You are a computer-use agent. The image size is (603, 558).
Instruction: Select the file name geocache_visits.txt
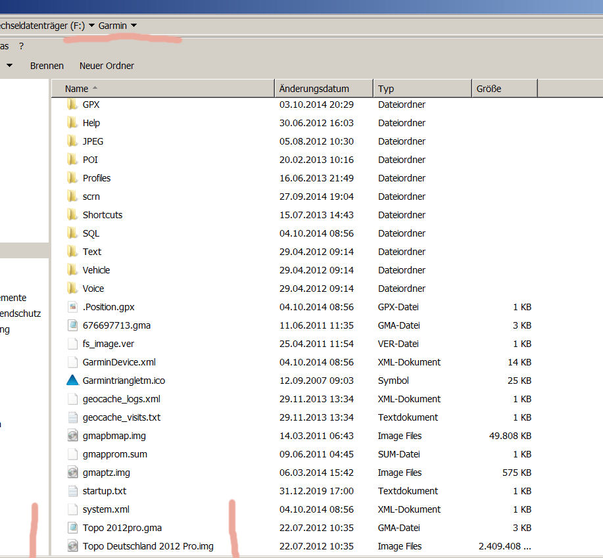click(x=122, y=417)
